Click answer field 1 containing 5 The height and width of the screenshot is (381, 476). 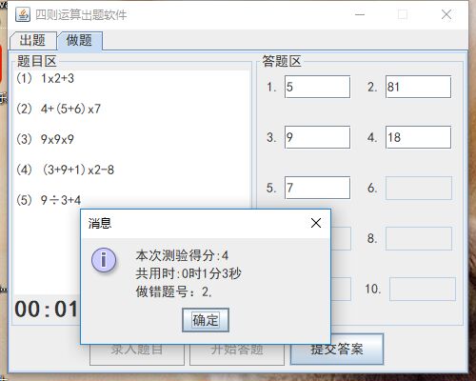[x=317, y=87]
